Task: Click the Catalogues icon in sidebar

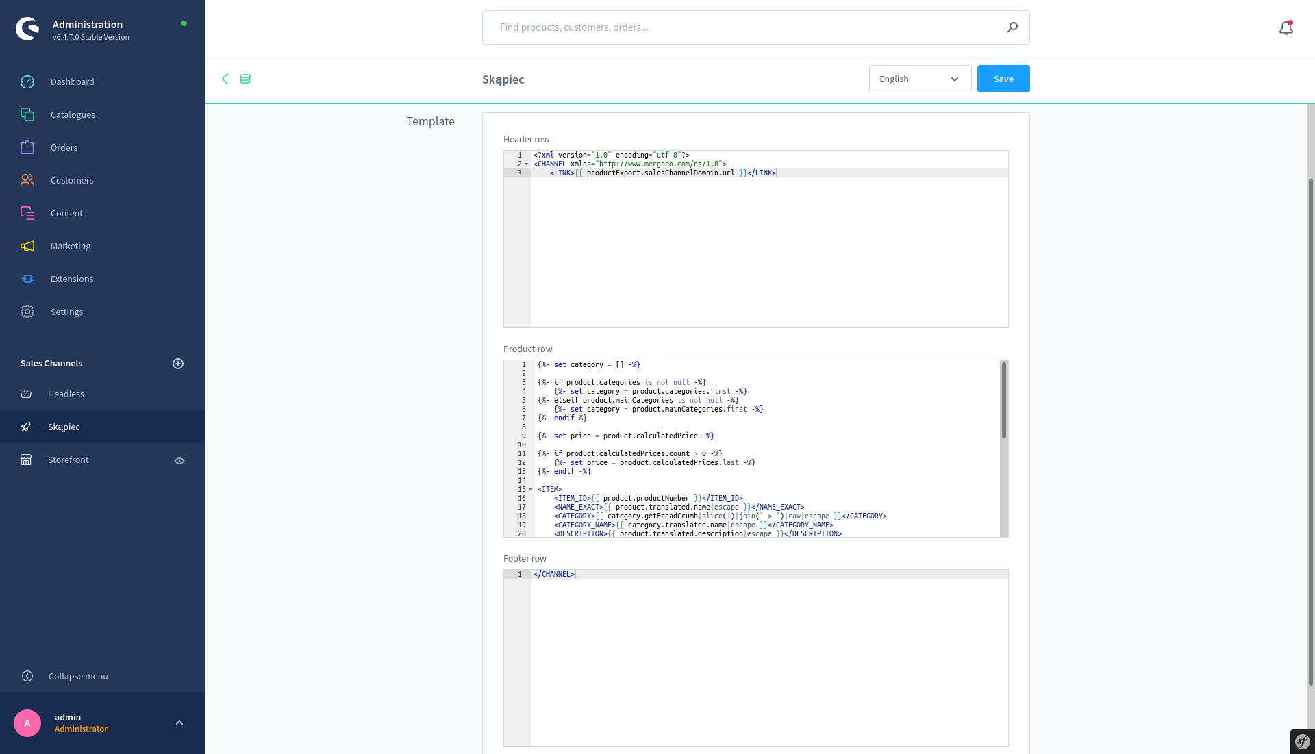Action: click(x=27, y=114)
